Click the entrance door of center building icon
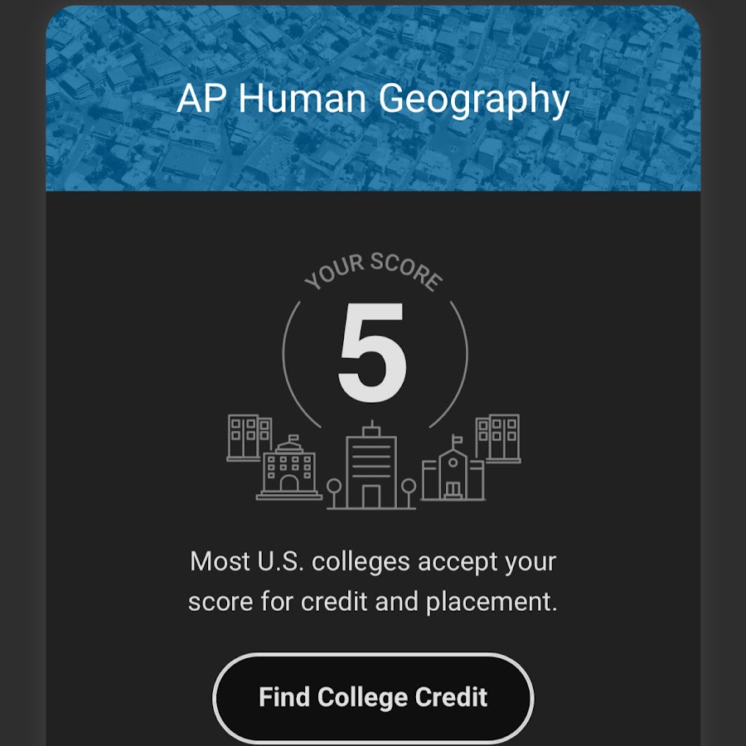The width and height of the screenshot is (746, 746). 371,496
